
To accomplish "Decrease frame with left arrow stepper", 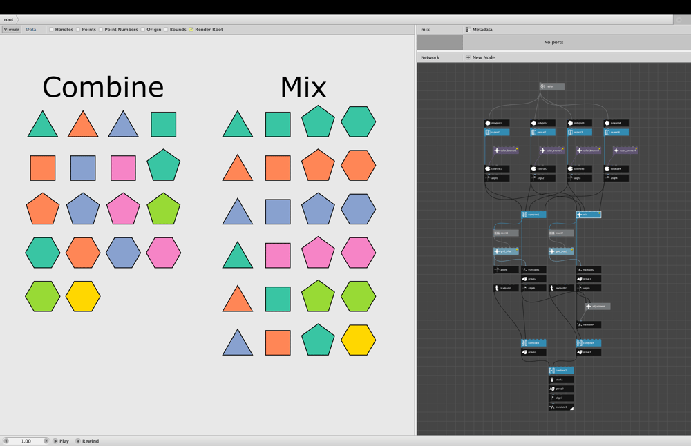I will (6, 440).
